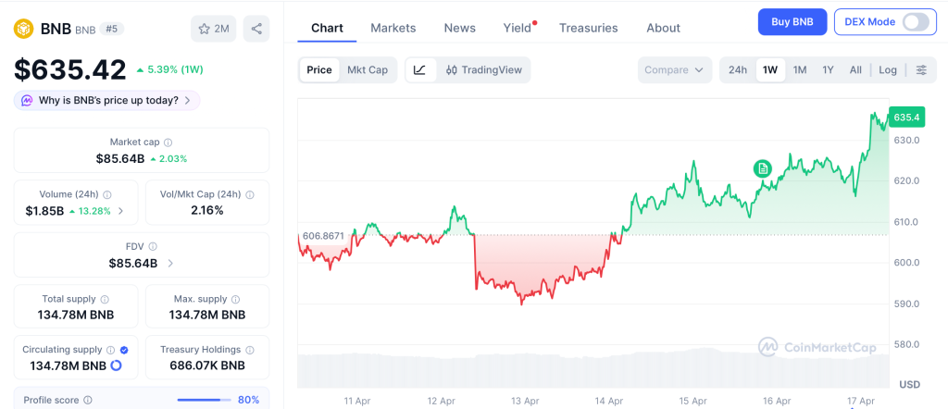This screenshot has height=409, width=948.
Task: Toggle the Log scale option
Action: [x=888, y=69]
